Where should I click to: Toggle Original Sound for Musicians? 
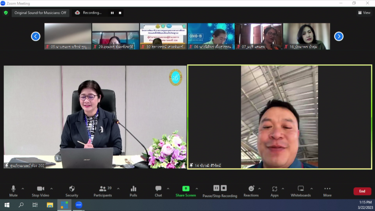40,13
